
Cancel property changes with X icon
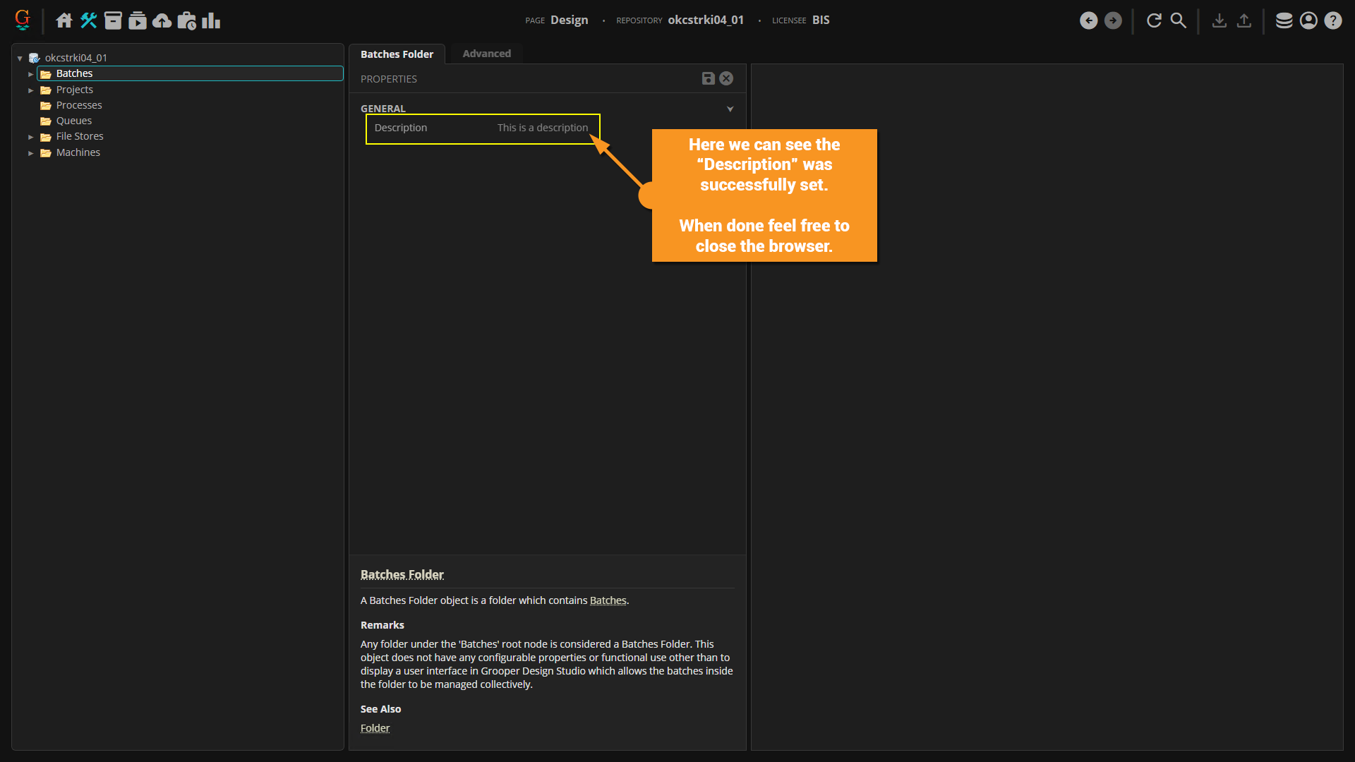pyautogui.click(x=726, y=78)
